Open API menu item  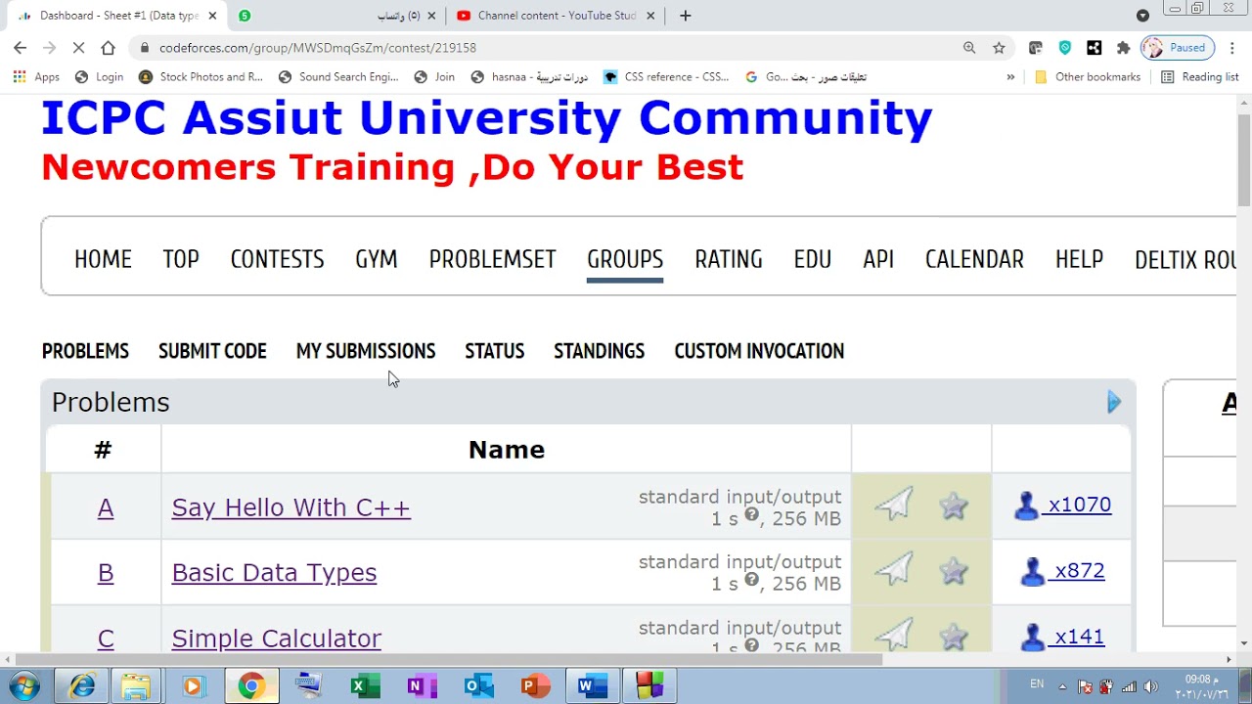pos(878,259)
